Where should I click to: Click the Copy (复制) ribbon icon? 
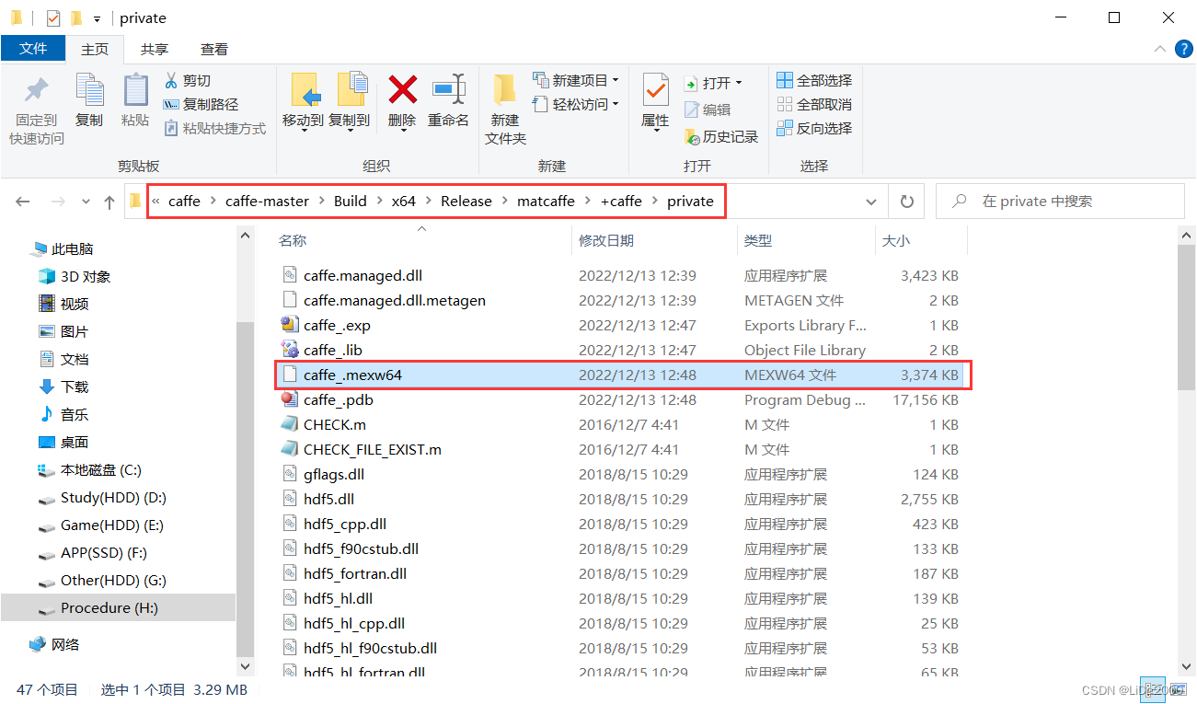tap(89, 90)
